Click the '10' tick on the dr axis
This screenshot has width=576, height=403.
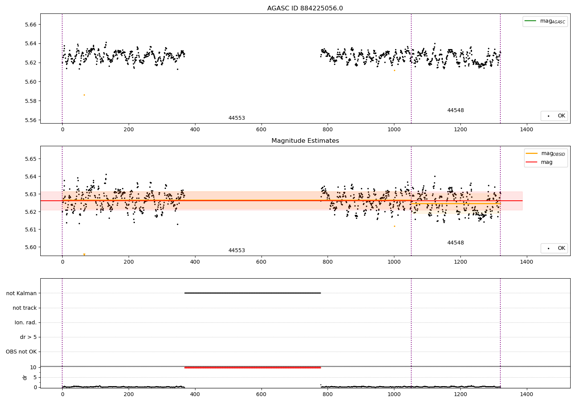tap(33, 367)
